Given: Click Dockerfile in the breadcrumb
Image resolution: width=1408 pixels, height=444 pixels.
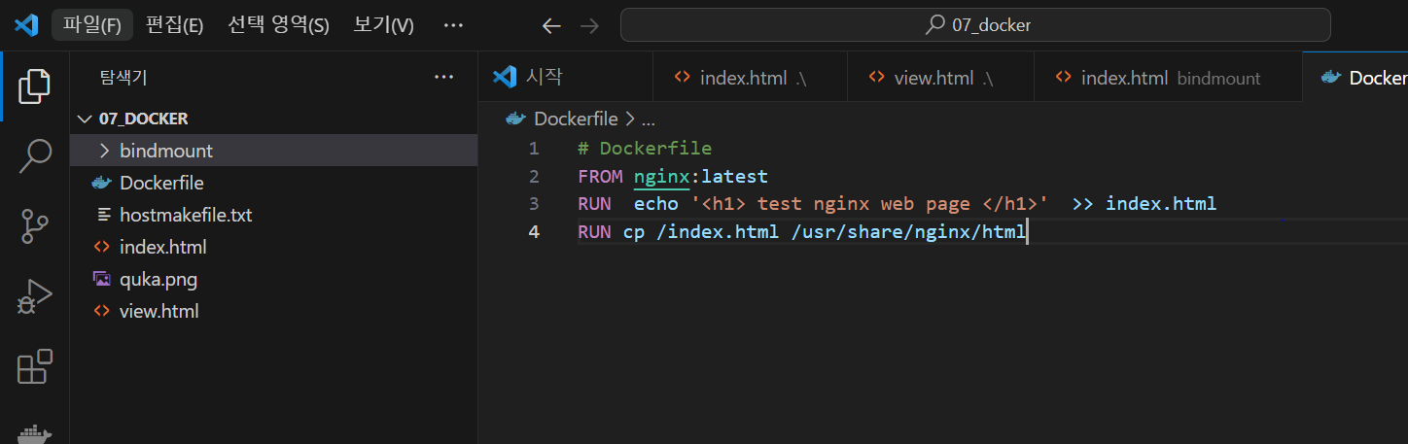Looking at the screenshot, I should tap(576, 119).
